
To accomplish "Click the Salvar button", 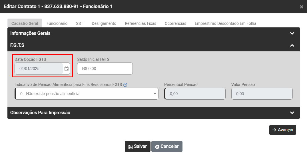I will coord(138,146).
